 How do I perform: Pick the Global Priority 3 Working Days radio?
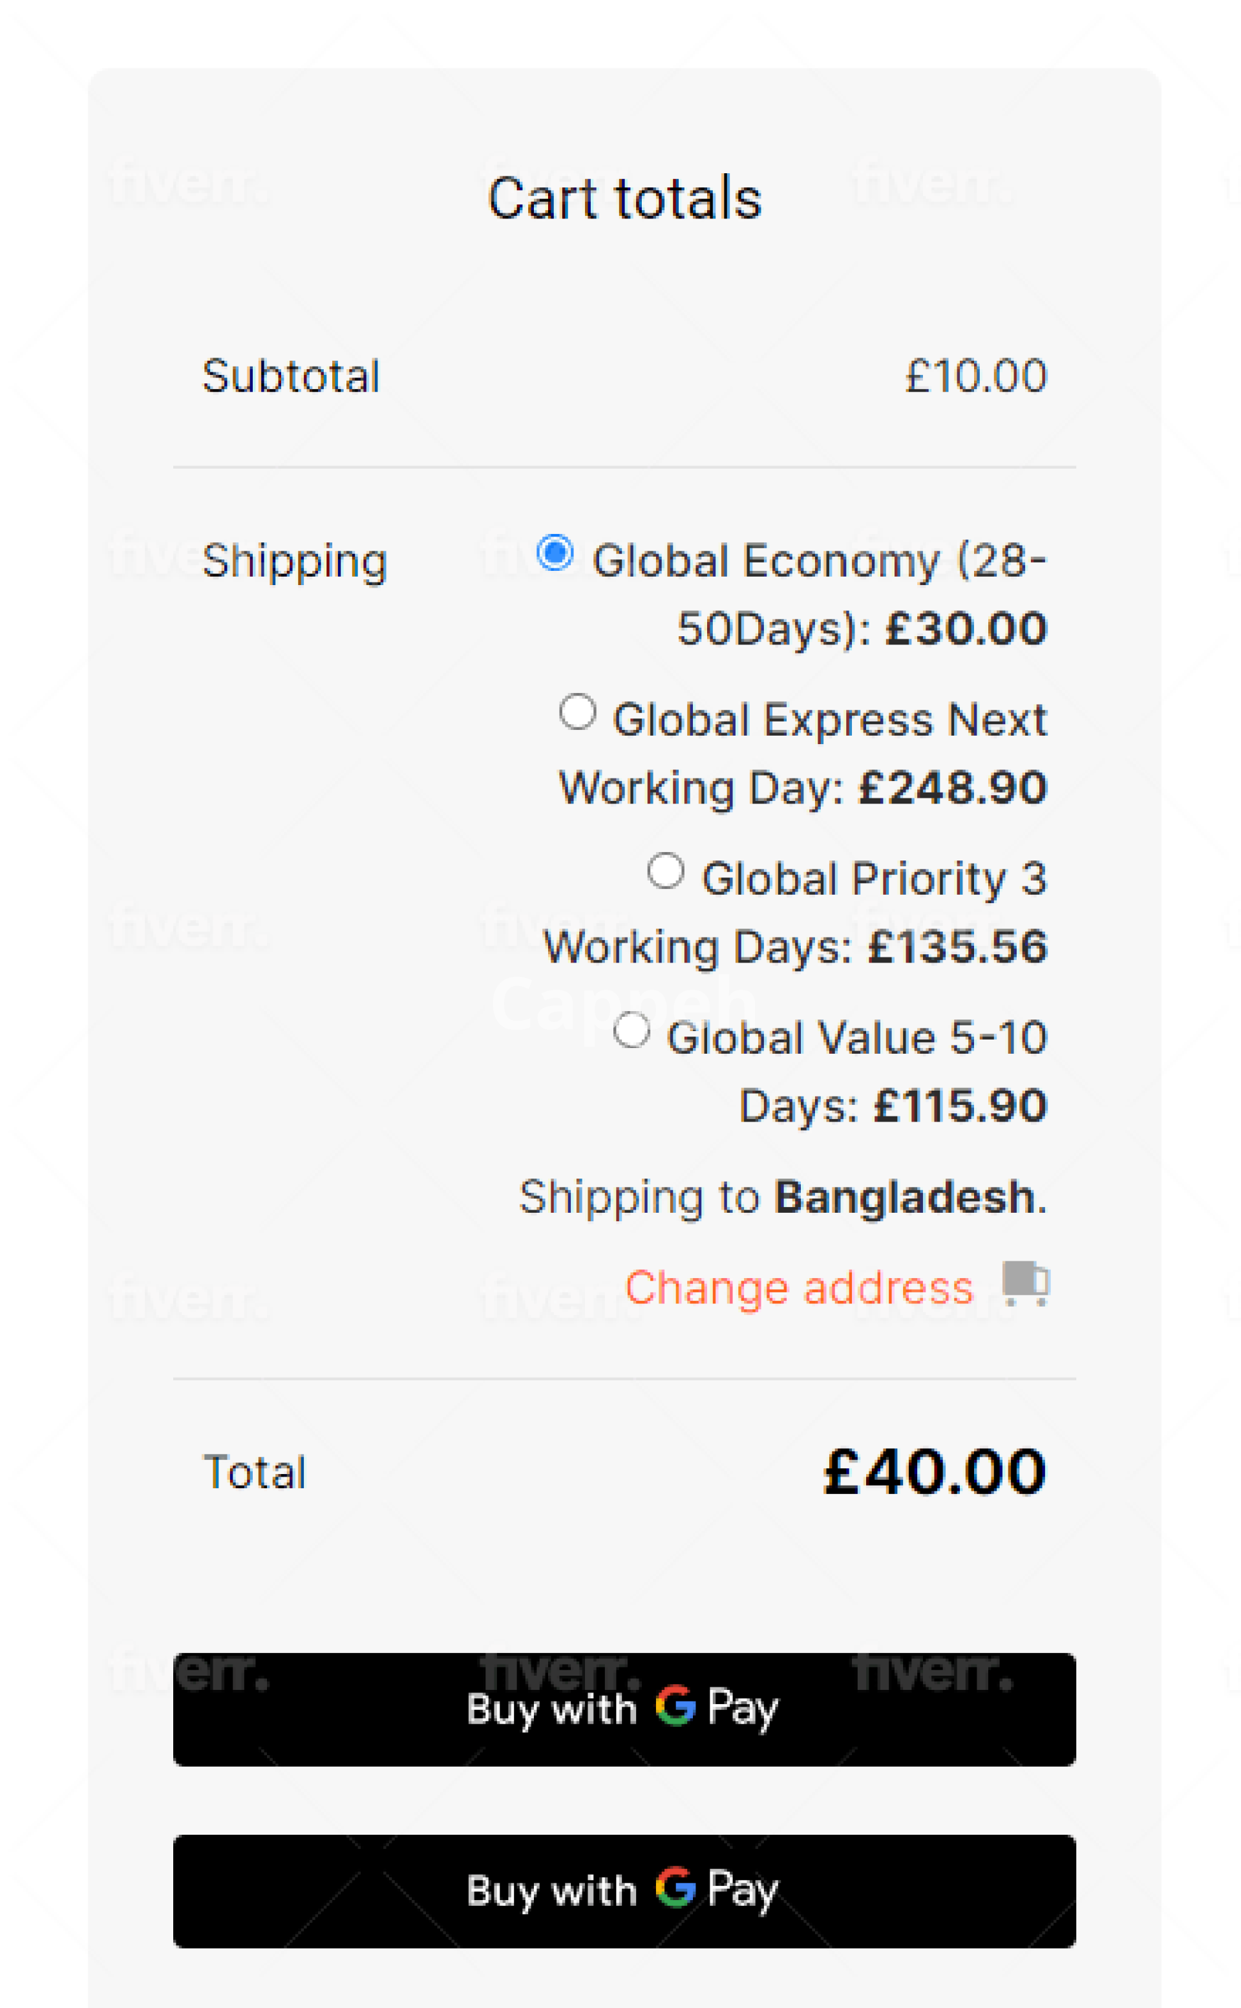coord(666,870)
